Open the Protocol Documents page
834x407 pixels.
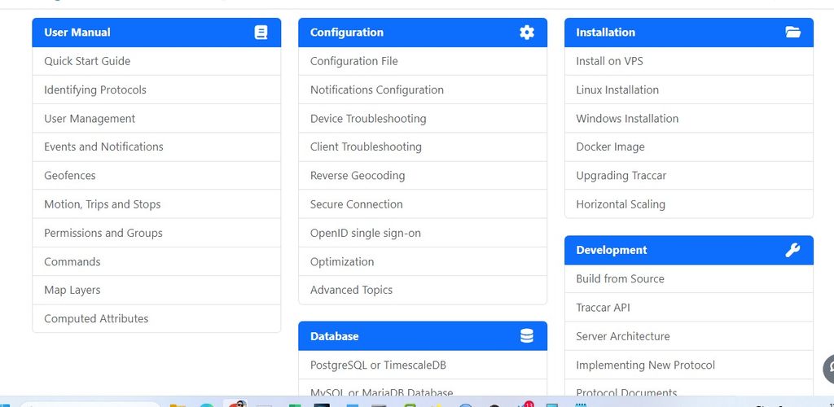[x=689, y=388]
